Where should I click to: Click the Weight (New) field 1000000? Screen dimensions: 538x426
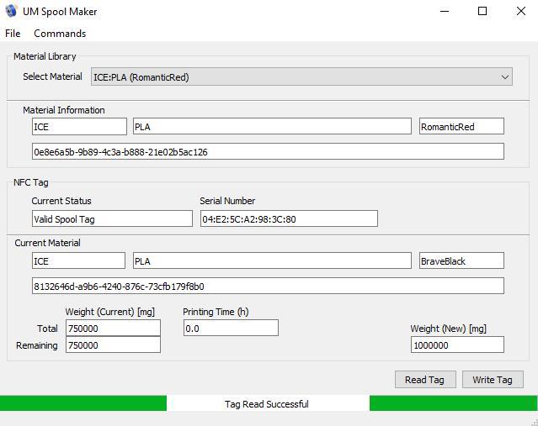point(457,344)
